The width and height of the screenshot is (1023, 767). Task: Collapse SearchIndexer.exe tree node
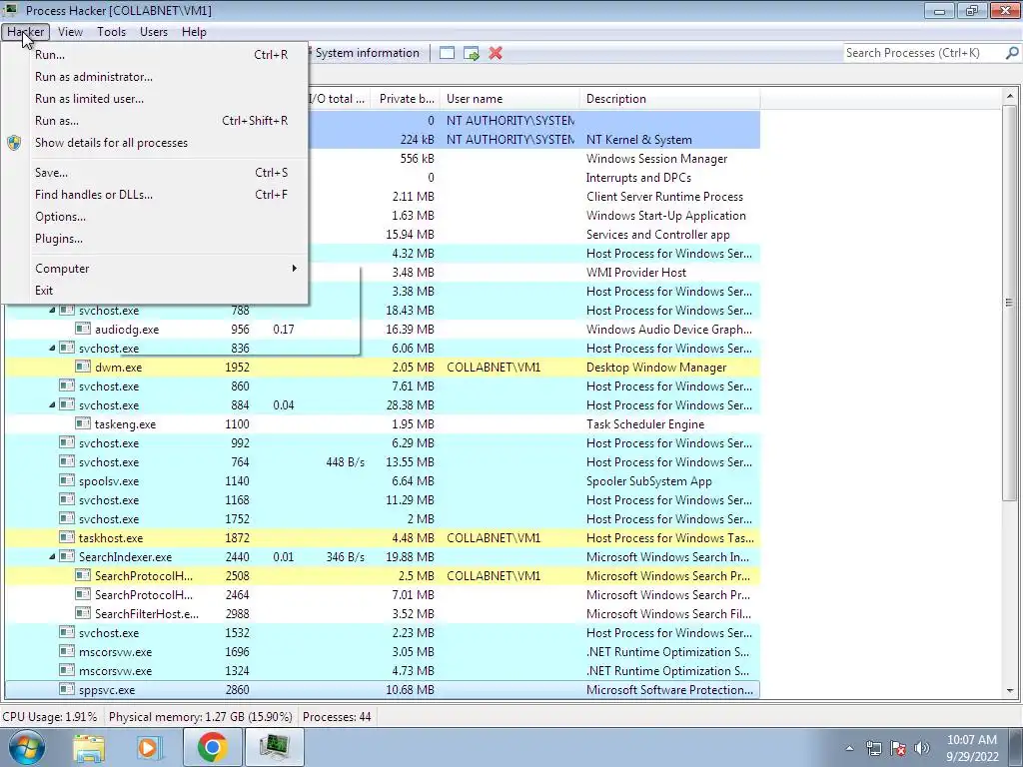point(52,557)
